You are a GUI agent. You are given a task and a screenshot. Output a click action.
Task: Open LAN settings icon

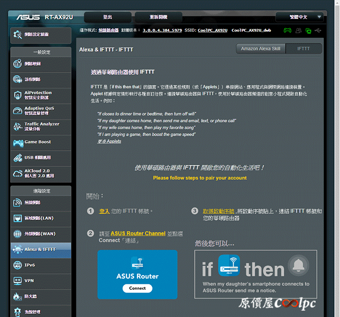click(x=17, y=218)
